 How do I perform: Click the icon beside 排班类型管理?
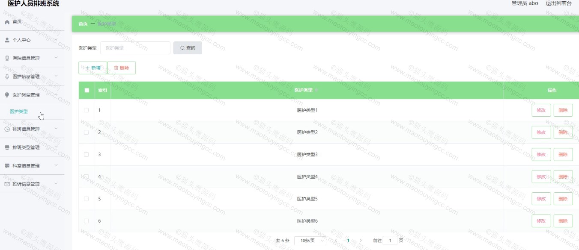click(7, 147)
